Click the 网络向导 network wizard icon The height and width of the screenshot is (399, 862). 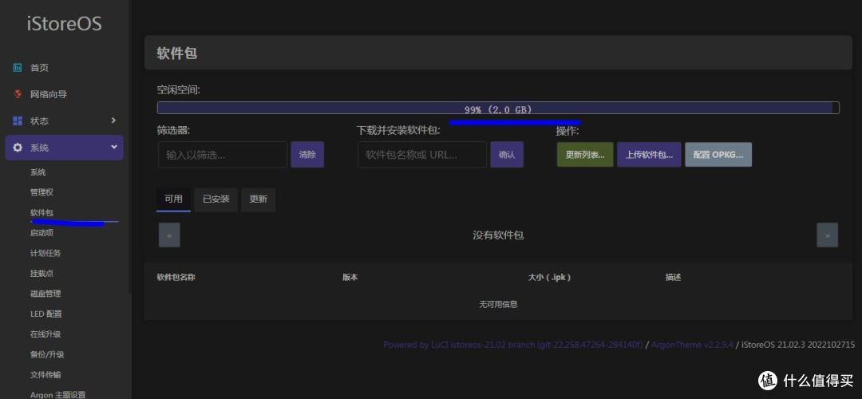[18, 94]
